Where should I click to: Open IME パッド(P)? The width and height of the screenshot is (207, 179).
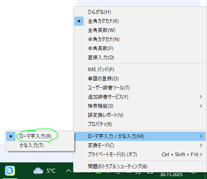140,70
